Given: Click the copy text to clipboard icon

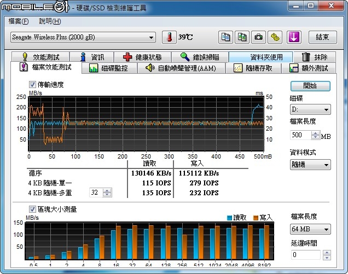Looking at the screenshot, I should (x=226, y=37).
